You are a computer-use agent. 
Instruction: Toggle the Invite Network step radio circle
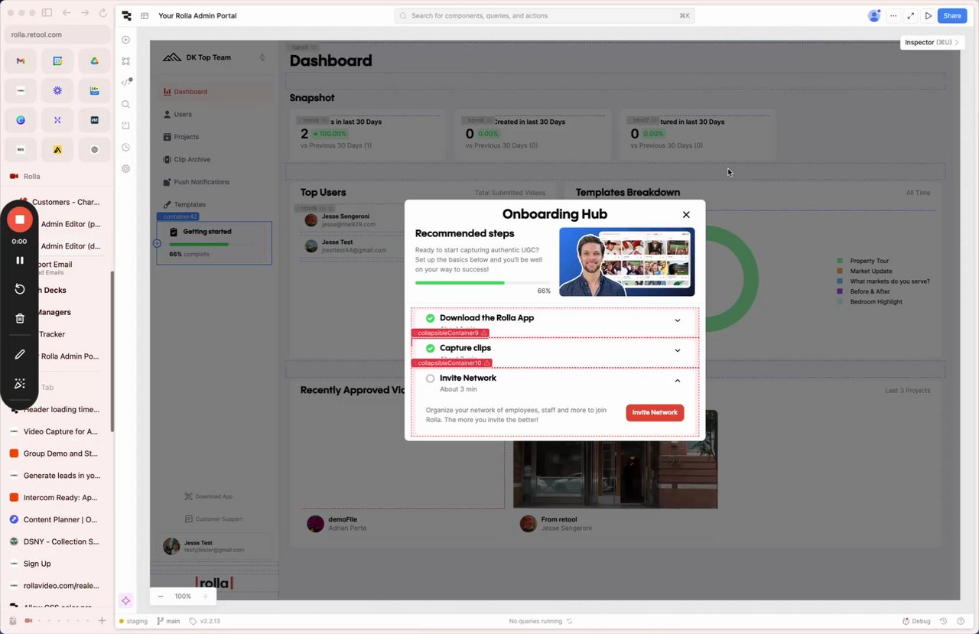click(x=430, y=379)
